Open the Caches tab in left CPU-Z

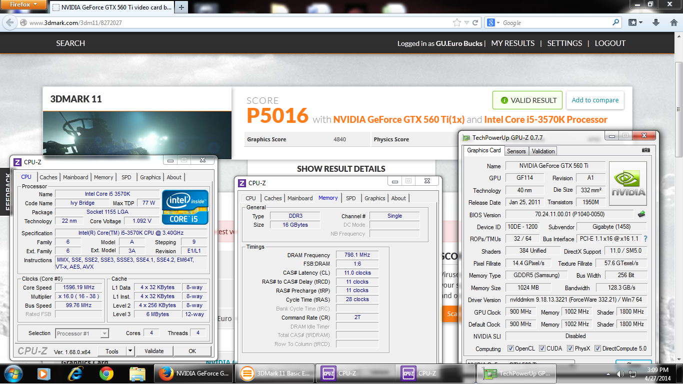click(48, 177)
